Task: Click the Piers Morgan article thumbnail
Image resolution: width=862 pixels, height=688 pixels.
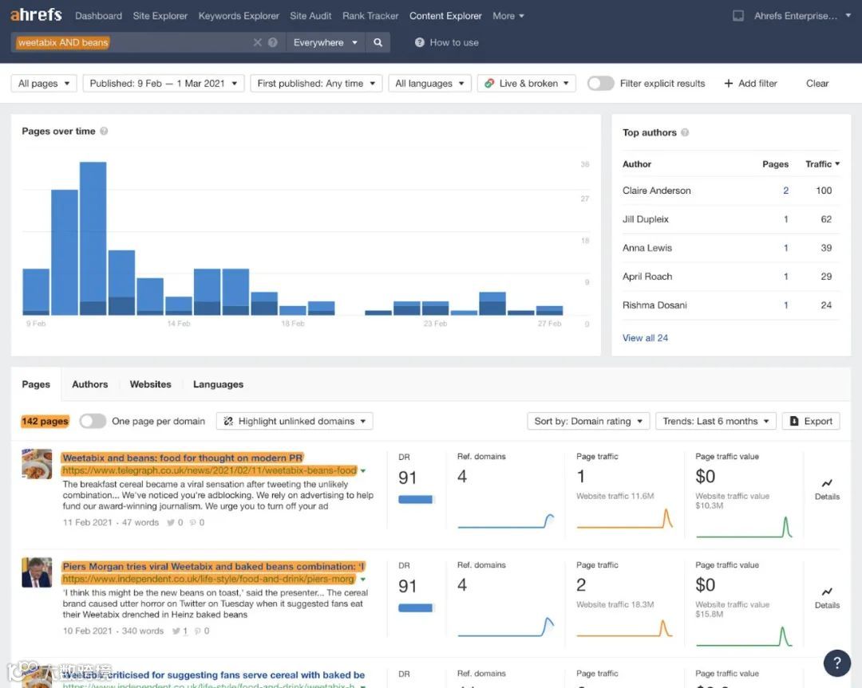Action: [x=37, y=572]
